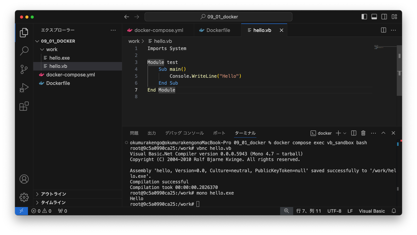The width and height of the screenshot is (417, 235).
Task: Click line number 3 in the gutter
Action: (x=136, y=62)
